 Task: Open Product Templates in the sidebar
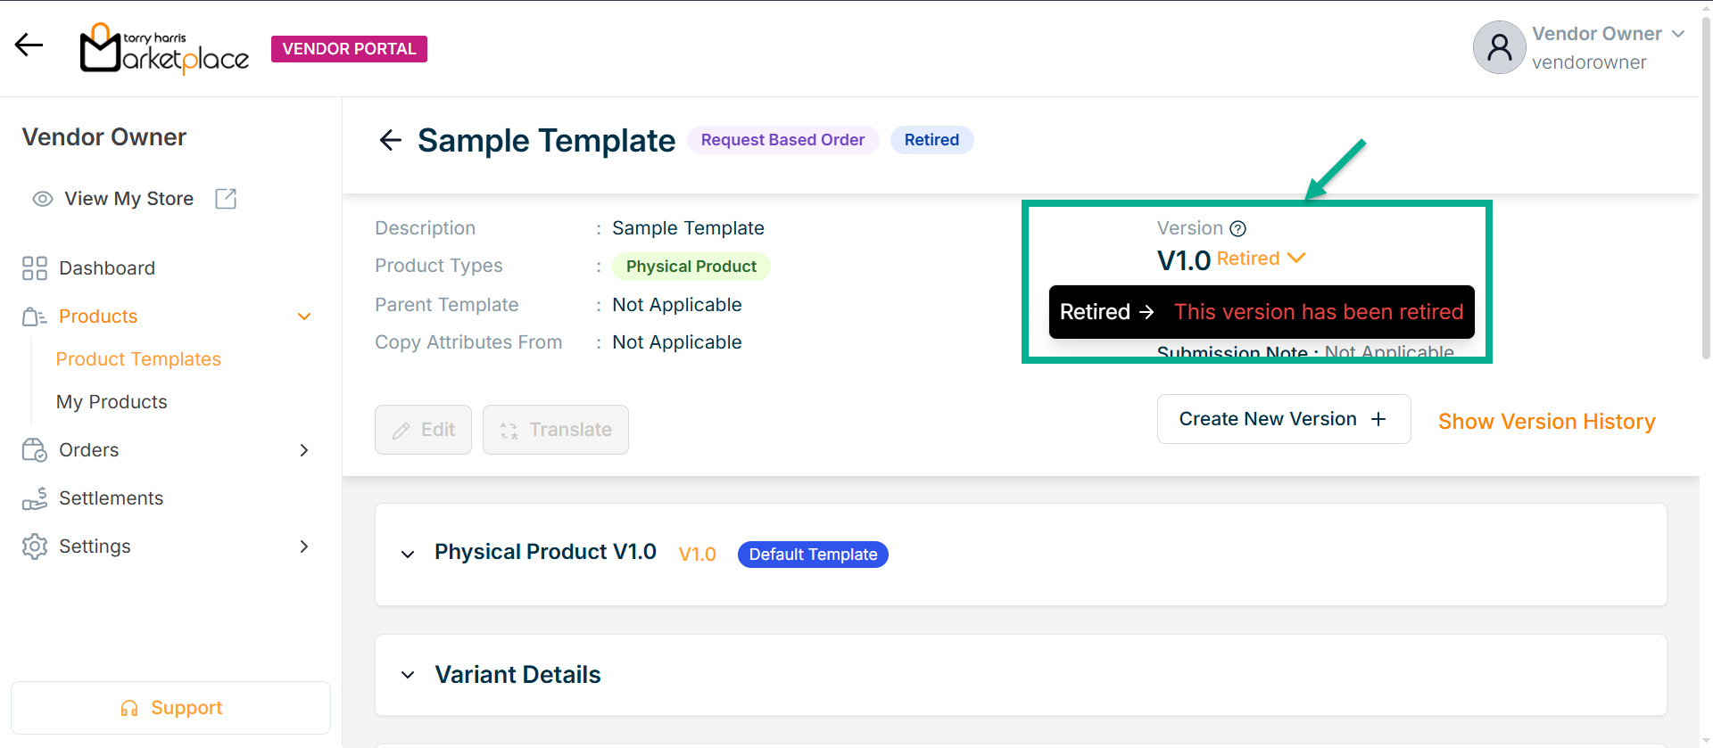tap(138, 359)
